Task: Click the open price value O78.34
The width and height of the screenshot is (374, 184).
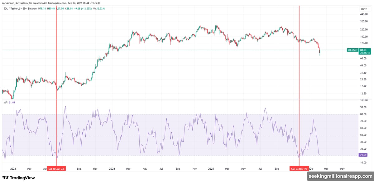Action: click(x=42, y=9)
